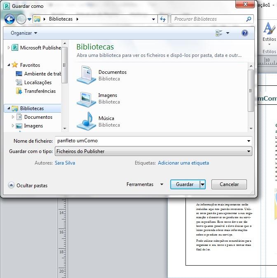
Task: Click the Guardar button
Action: [185, 184]
